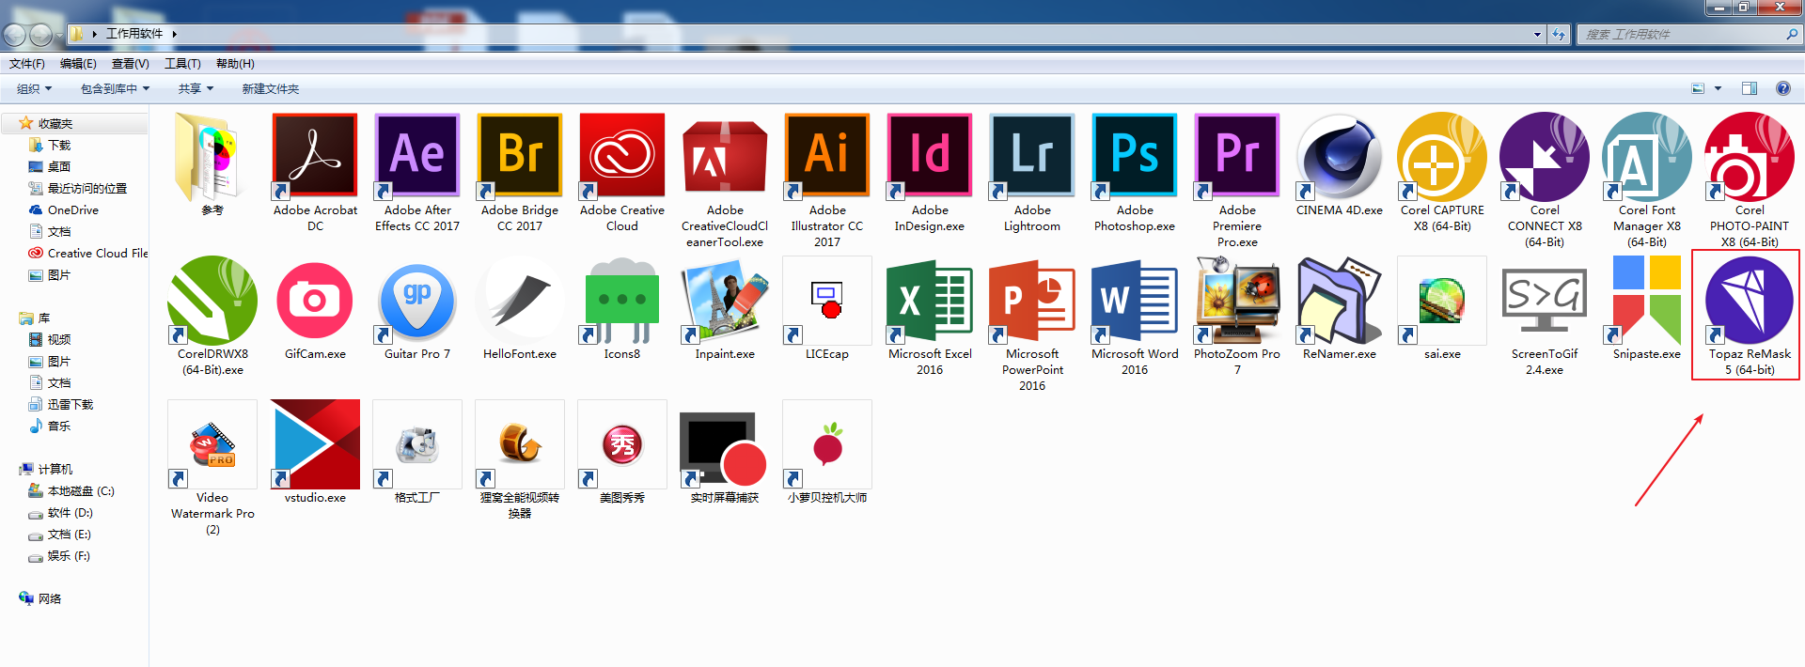Open the 编辑(E) menu
This screenshot has height=667, width=1805.
pos(78,64)
